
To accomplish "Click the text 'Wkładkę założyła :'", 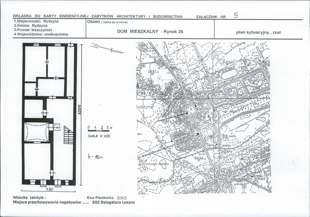I will pyautogui.click(x=29, y=198).
